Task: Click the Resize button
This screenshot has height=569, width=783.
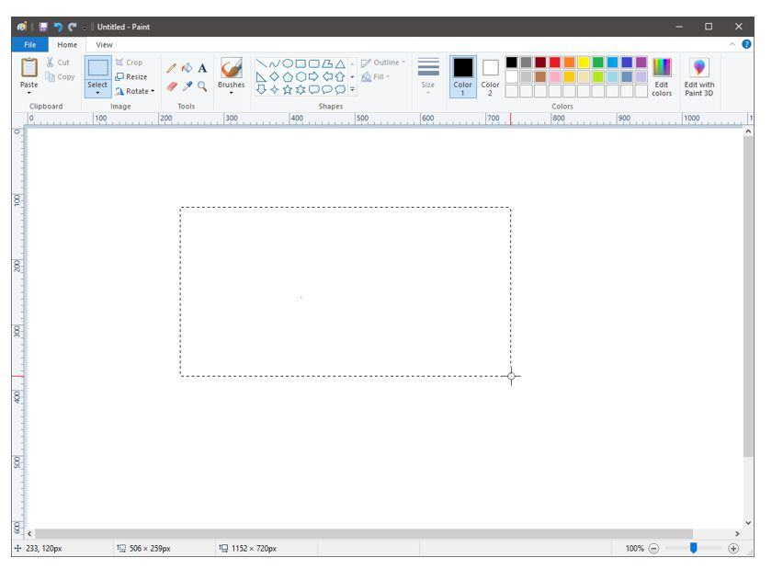Action: 131,77
